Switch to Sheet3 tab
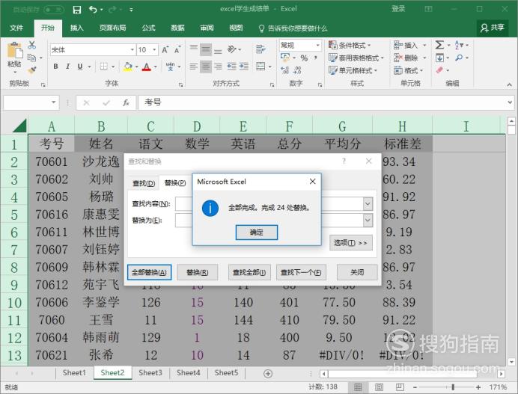This screenshot has width=518, height=394. coord(150,373)
